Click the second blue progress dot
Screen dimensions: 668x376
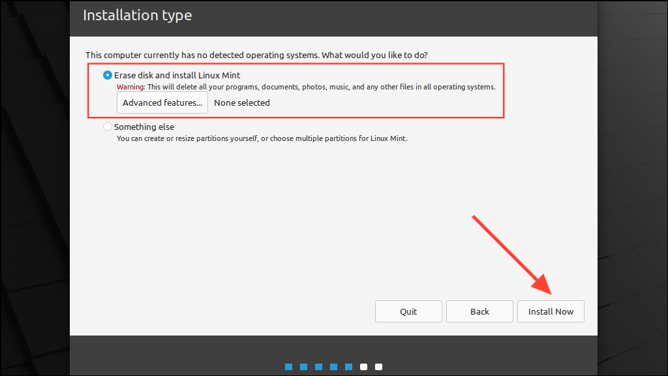click(x=303, y=367)
